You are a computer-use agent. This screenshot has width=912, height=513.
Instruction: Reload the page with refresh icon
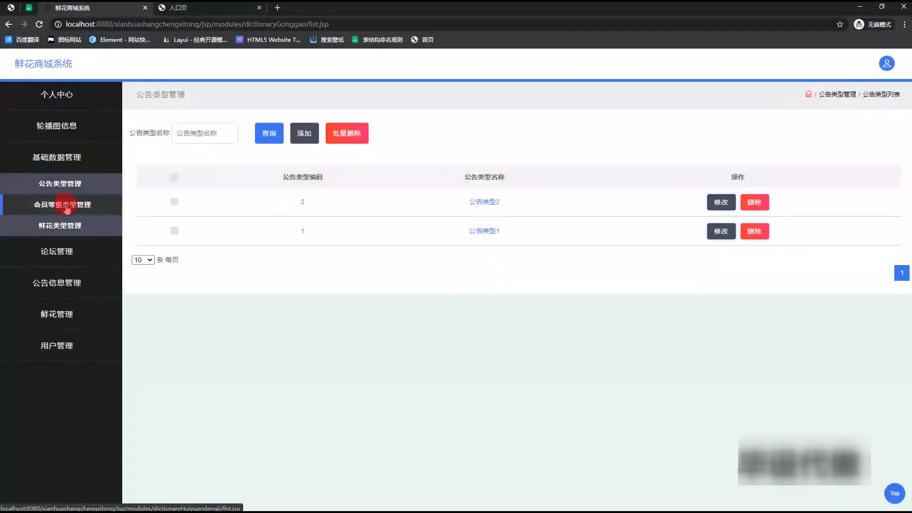tap(39, 24)
